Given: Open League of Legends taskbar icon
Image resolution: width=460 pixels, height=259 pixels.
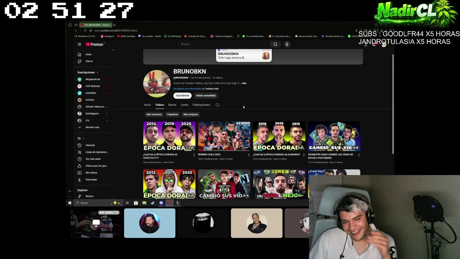Looking at the screenshot, I should [178, 203].
